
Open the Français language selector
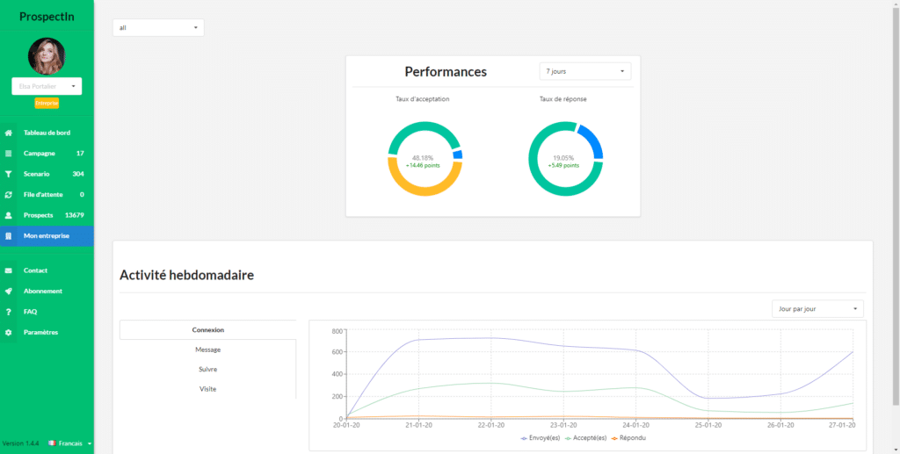[x=70, y=443]
